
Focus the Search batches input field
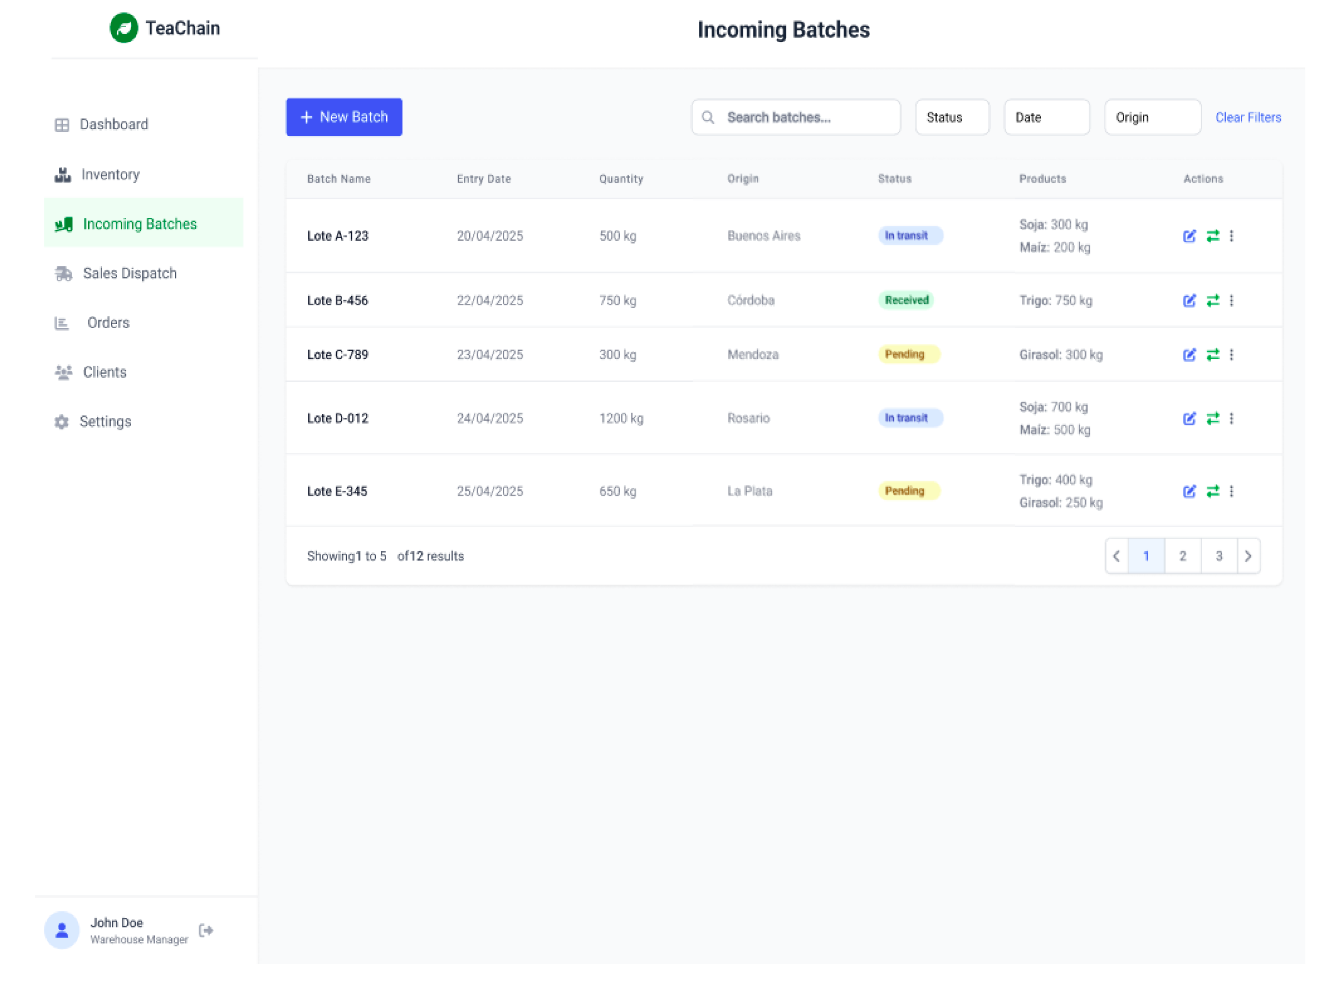805,118
